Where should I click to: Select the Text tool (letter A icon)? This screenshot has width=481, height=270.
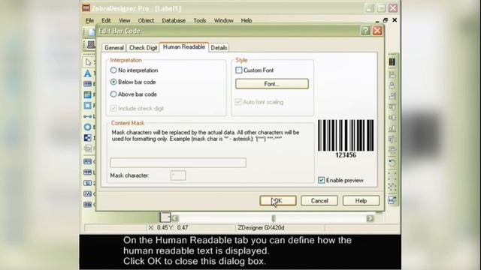(88, 73)
